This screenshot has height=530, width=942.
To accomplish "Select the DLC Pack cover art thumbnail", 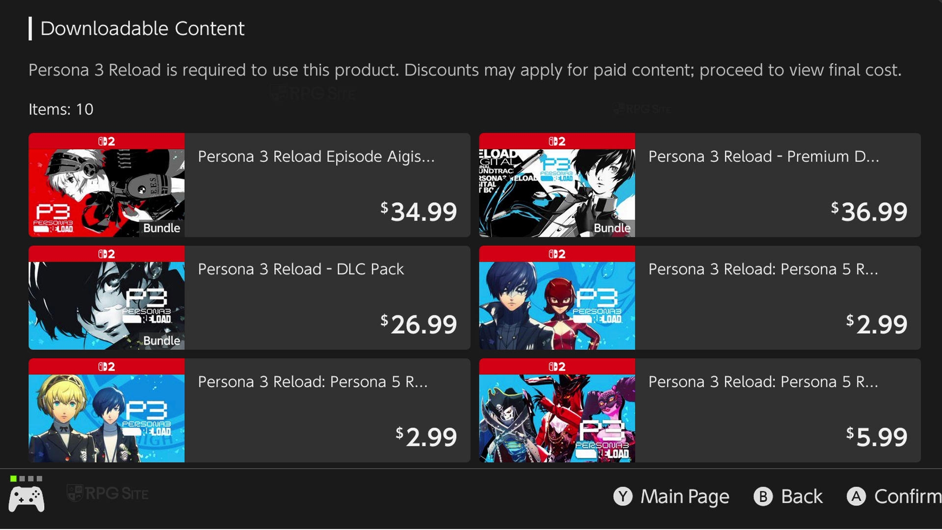I will (106, 306).
